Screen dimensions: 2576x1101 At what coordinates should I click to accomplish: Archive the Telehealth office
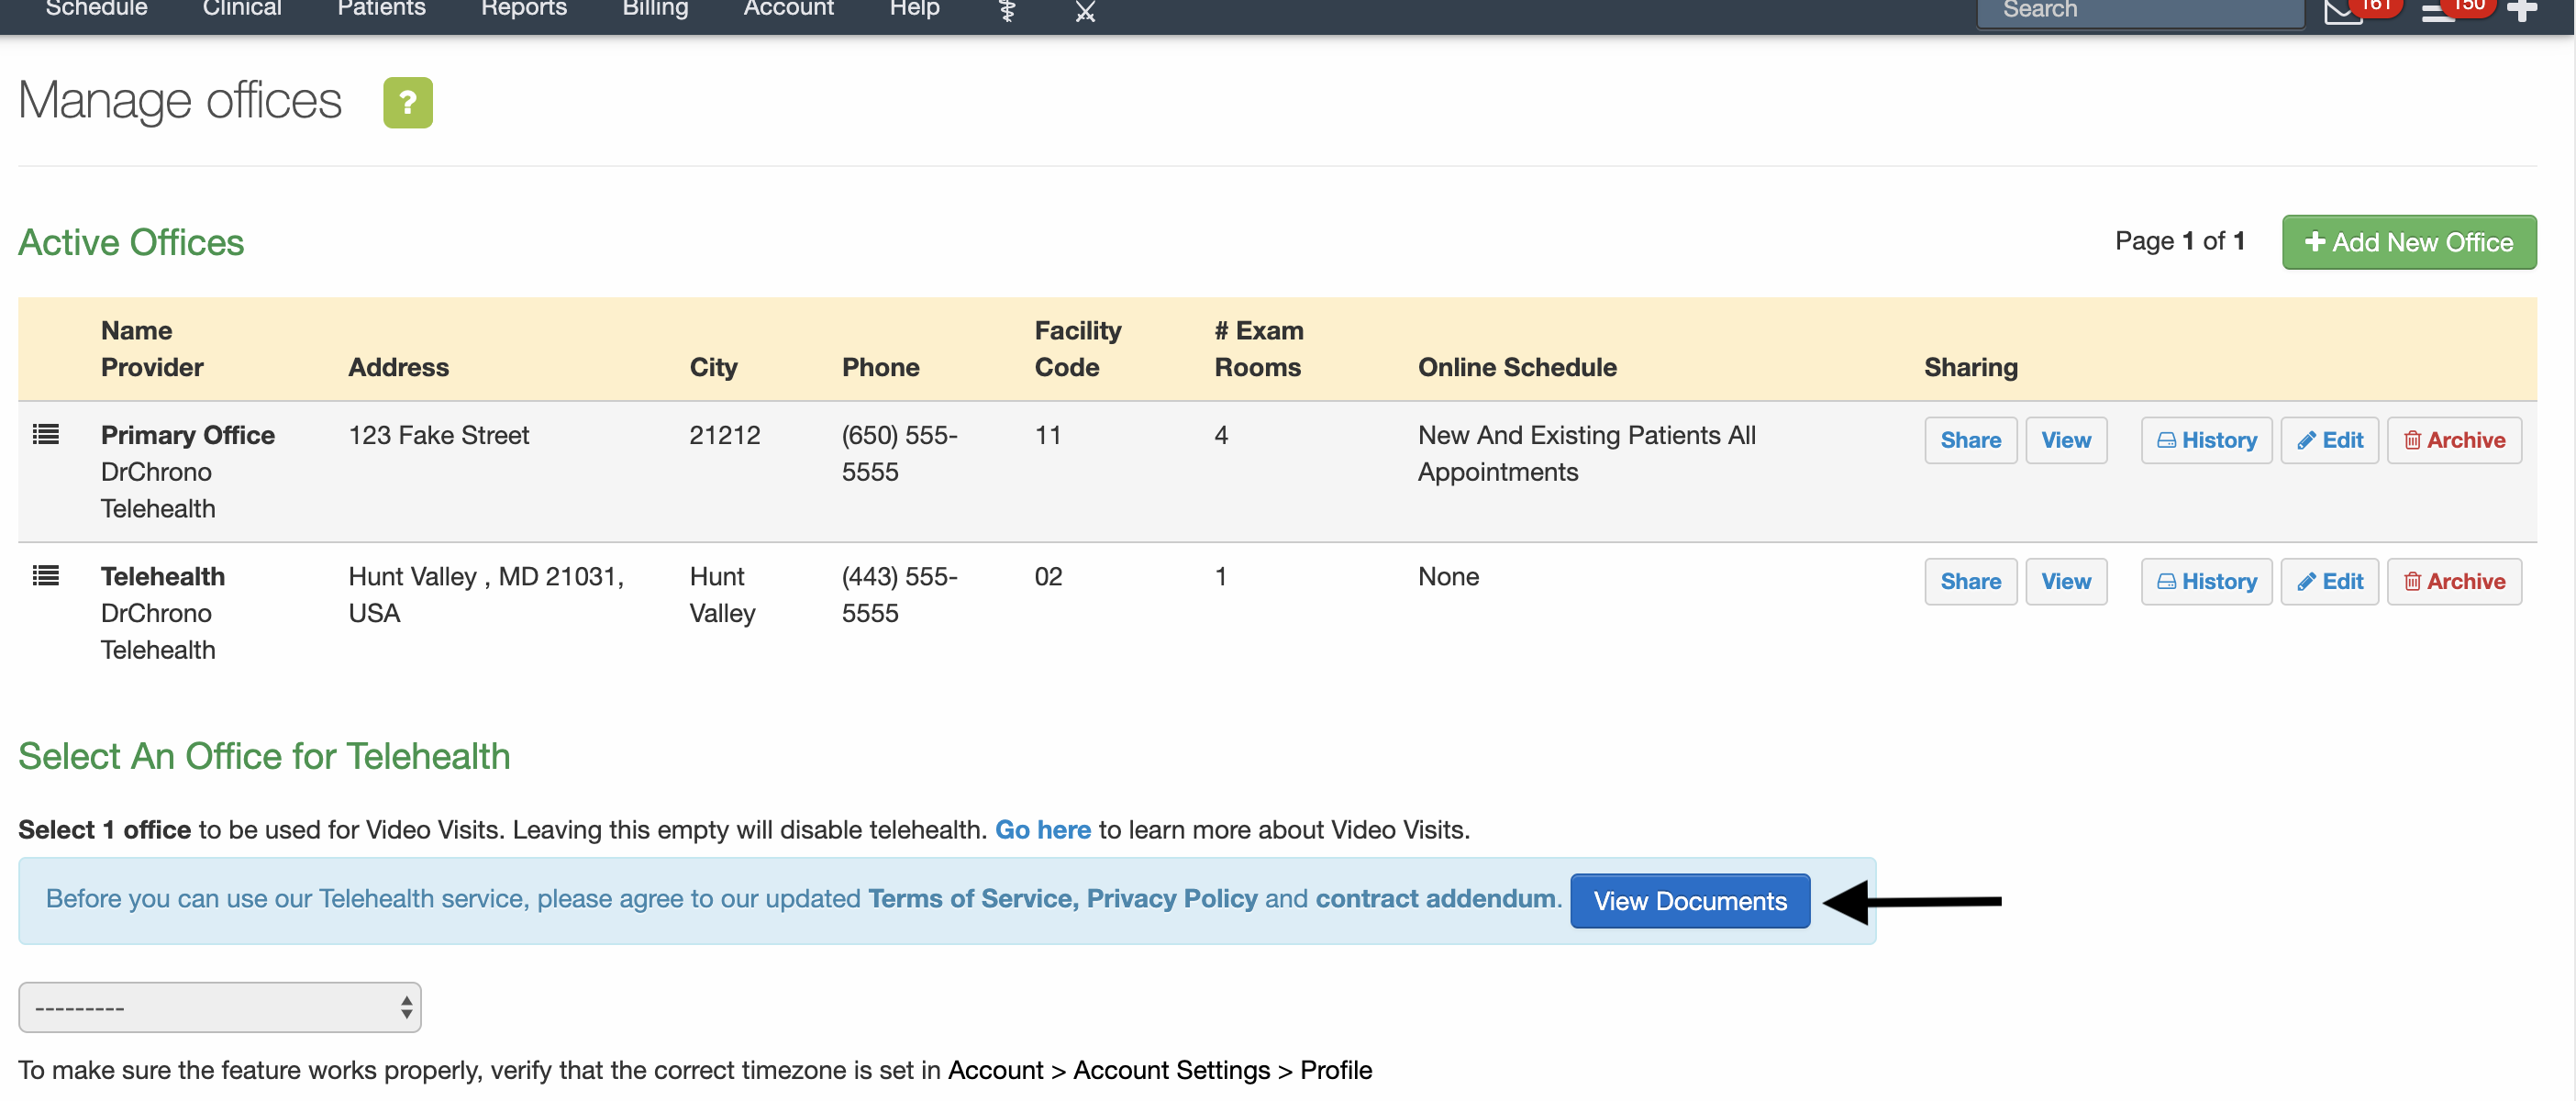[x=2454, y=581]
